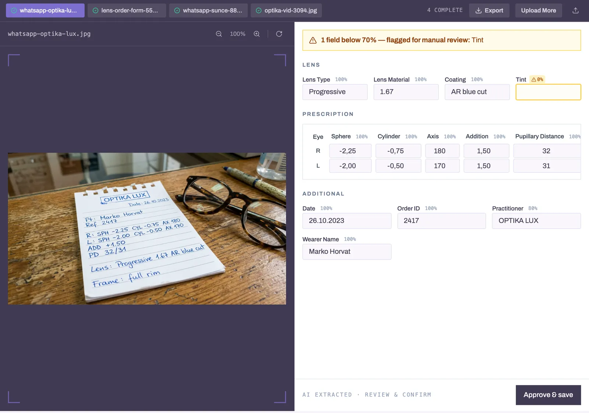The height and width of the screenshot is (413, 589).
Task: Click the 4 COMPLETE status text
Action: click(445, 10)
